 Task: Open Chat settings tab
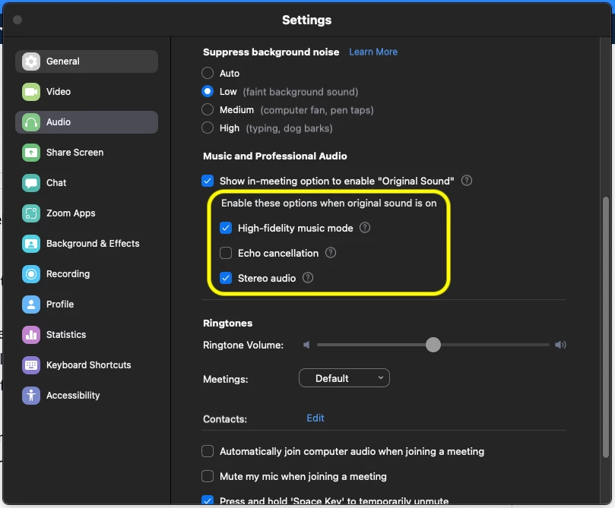point(87,183)
